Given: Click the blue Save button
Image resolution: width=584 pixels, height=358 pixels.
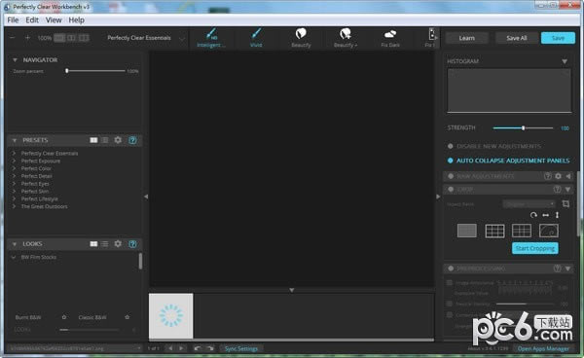Looking at the screenshot, I should 558,38.
